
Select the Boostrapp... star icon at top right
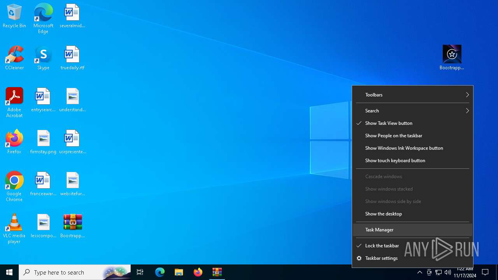point(452,58)
